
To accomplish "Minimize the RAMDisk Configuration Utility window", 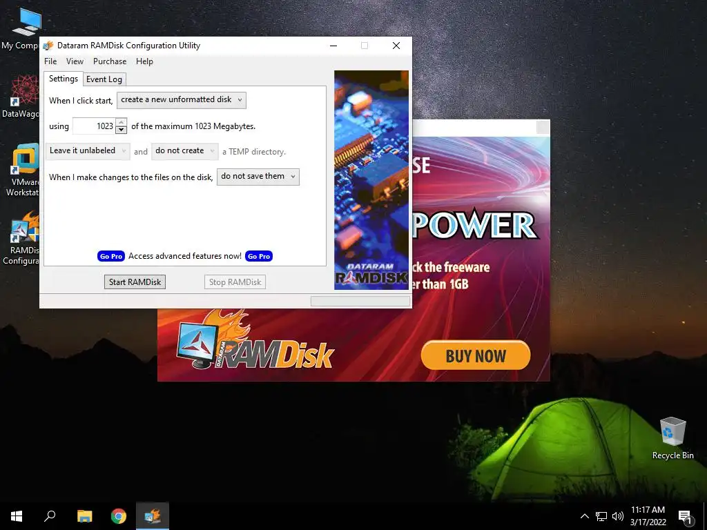I will pyautogui.click(x=333, y=46).
